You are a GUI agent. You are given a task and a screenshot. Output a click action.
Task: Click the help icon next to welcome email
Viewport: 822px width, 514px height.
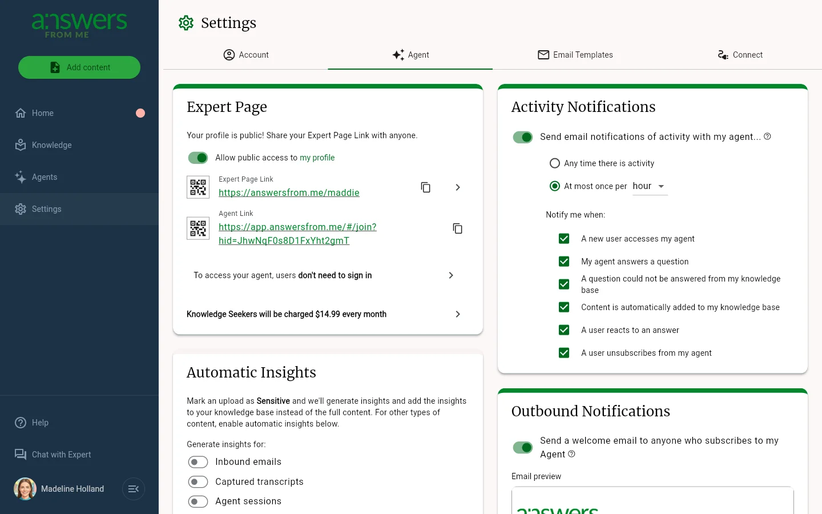click(571, 454)
